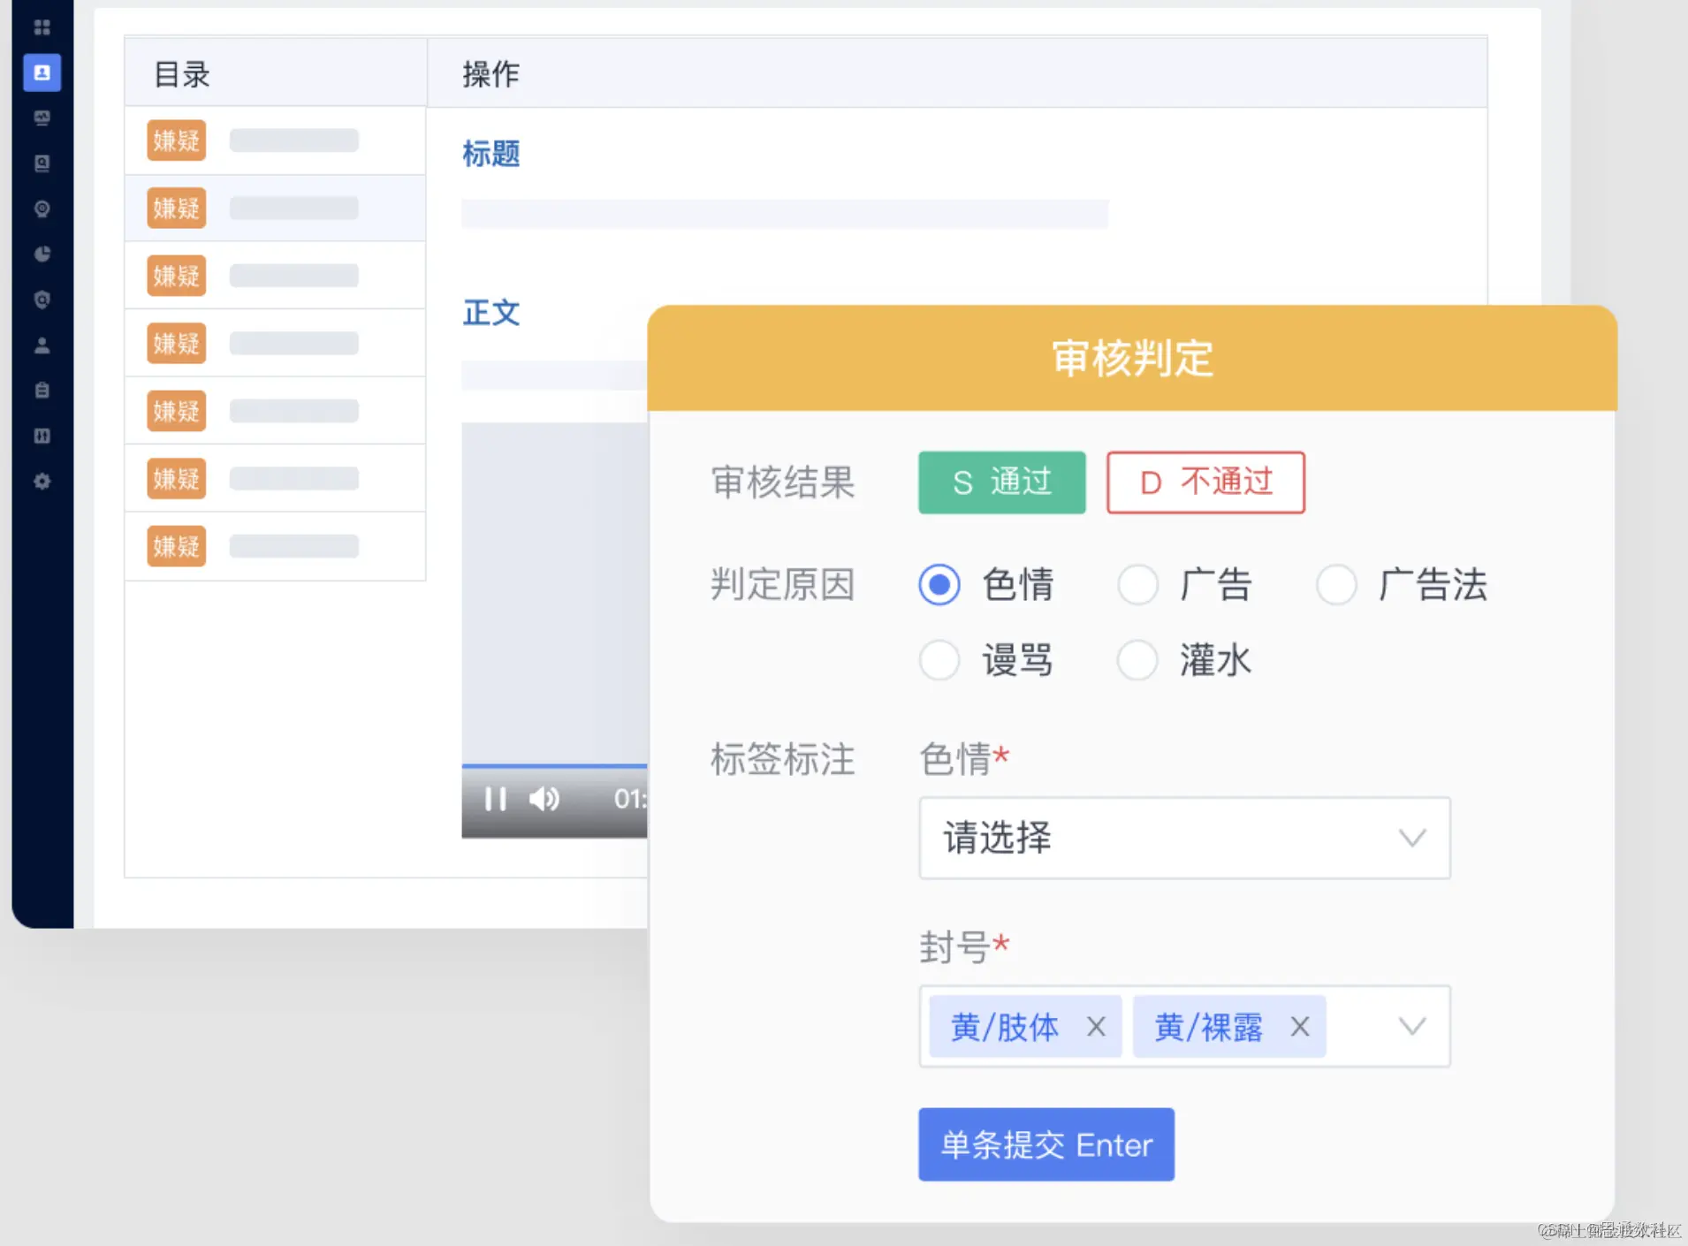
Task: Open the grid dashboard icon in sidebar
Action: click(x=42, y=27)
